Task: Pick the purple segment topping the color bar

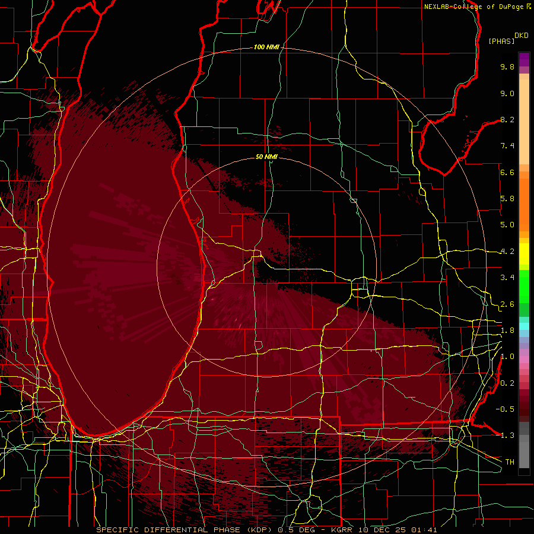Action: 524,59
